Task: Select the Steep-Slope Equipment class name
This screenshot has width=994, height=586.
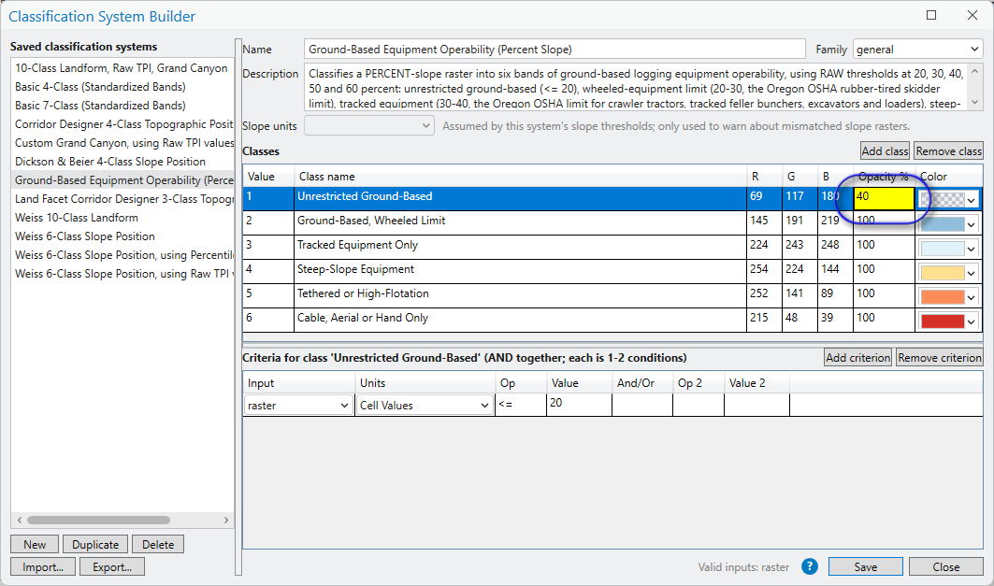Action: [355, 269]
